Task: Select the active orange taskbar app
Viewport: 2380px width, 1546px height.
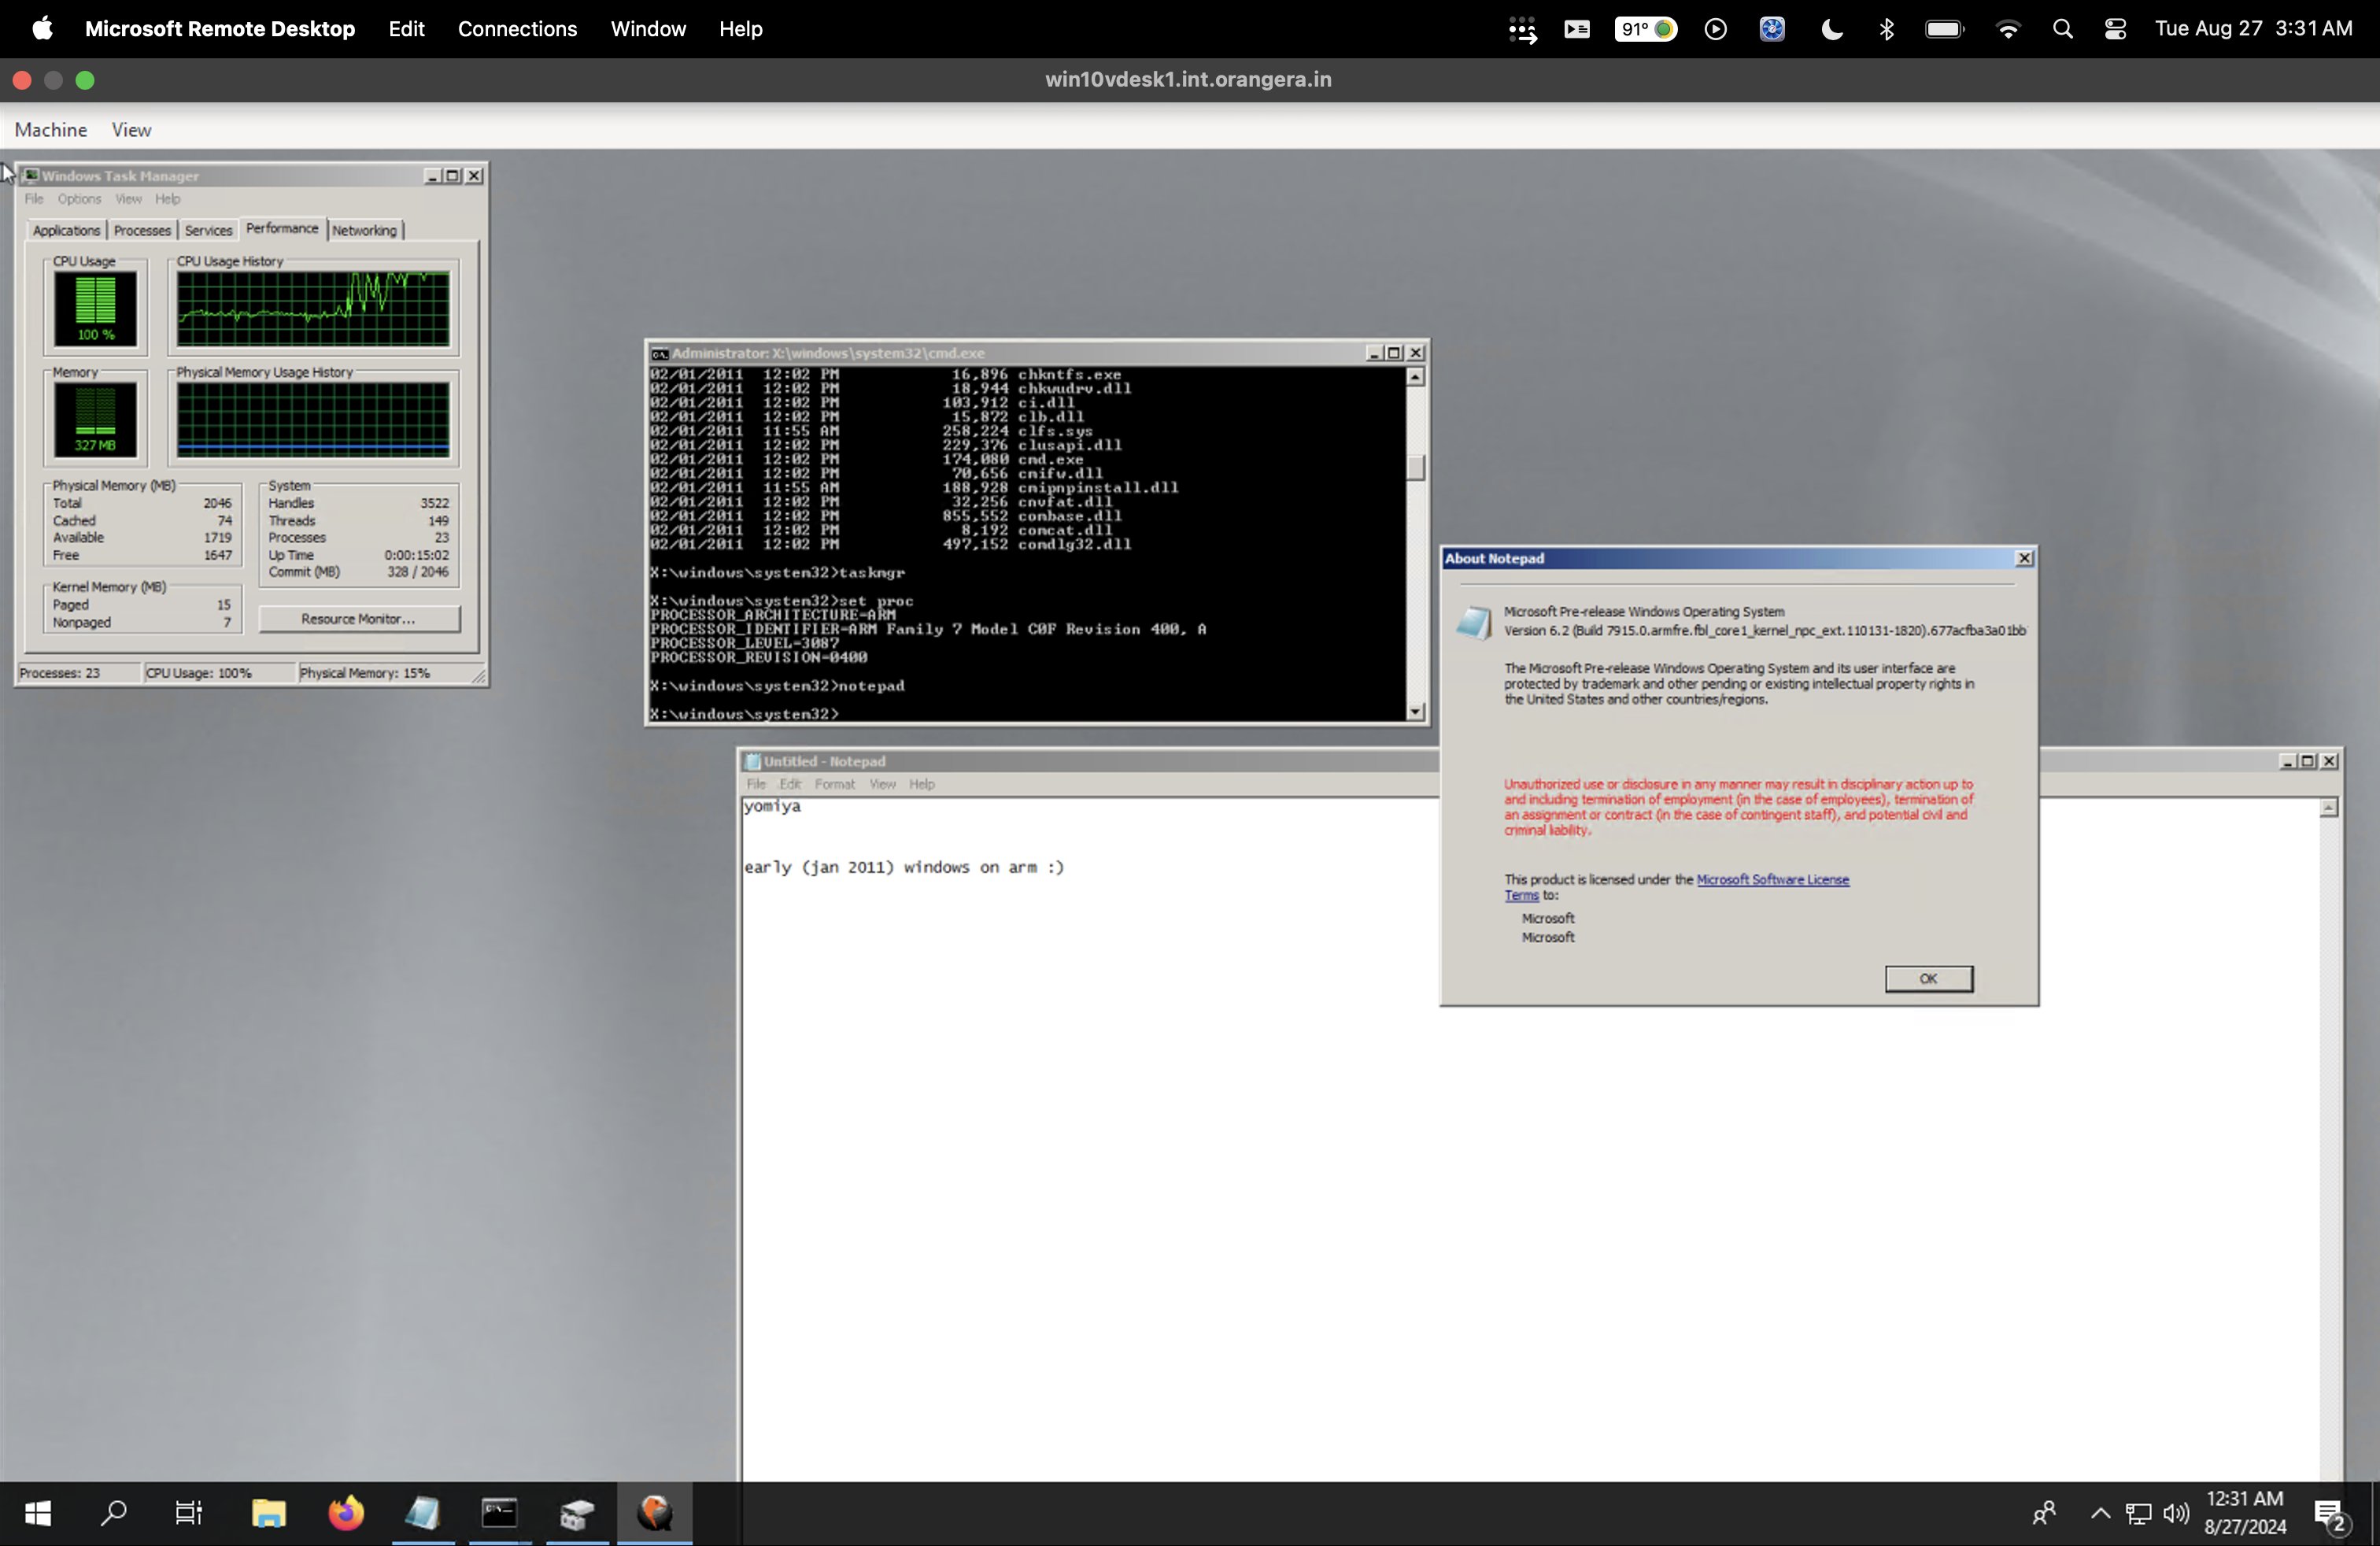Action: (x=655, y=1513)
